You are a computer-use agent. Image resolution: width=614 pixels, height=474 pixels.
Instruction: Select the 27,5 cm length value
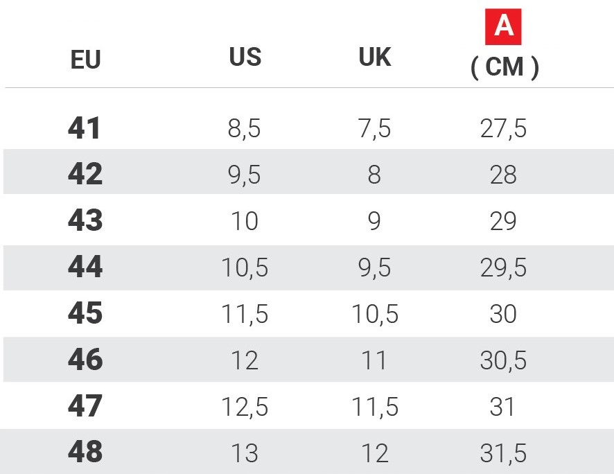click(x=504, y=129)
